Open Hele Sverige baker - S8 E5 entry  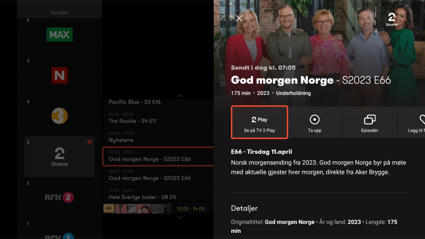point(158,194)
